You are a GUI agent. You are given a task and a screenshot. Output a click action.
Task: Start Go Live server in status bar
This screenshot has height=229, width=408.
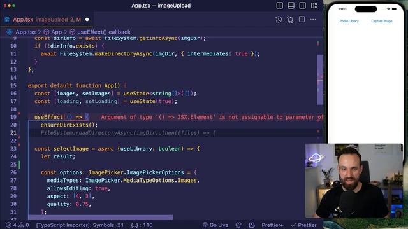(215, 225)
